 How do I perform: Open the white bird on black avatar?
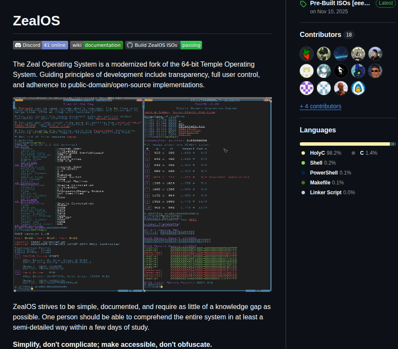(x=341, y=71)
